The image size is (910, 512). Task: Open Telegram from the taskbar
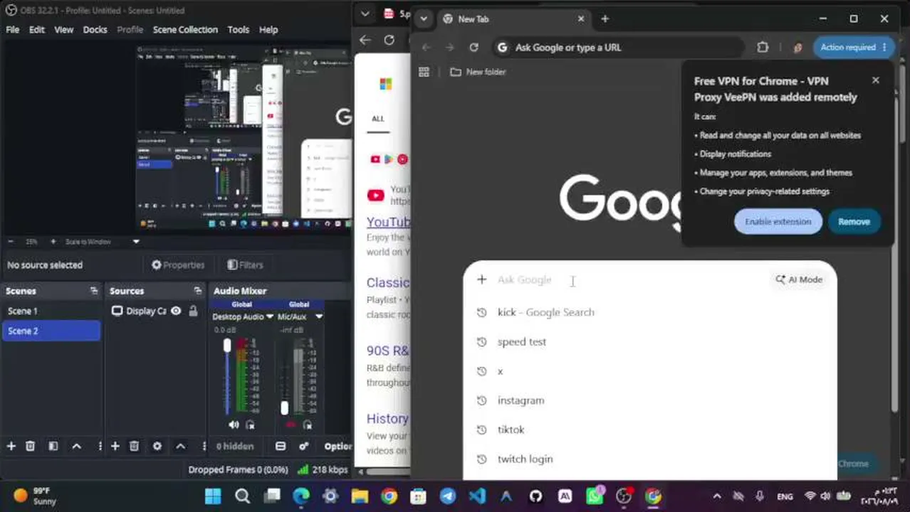pos(448,496)
